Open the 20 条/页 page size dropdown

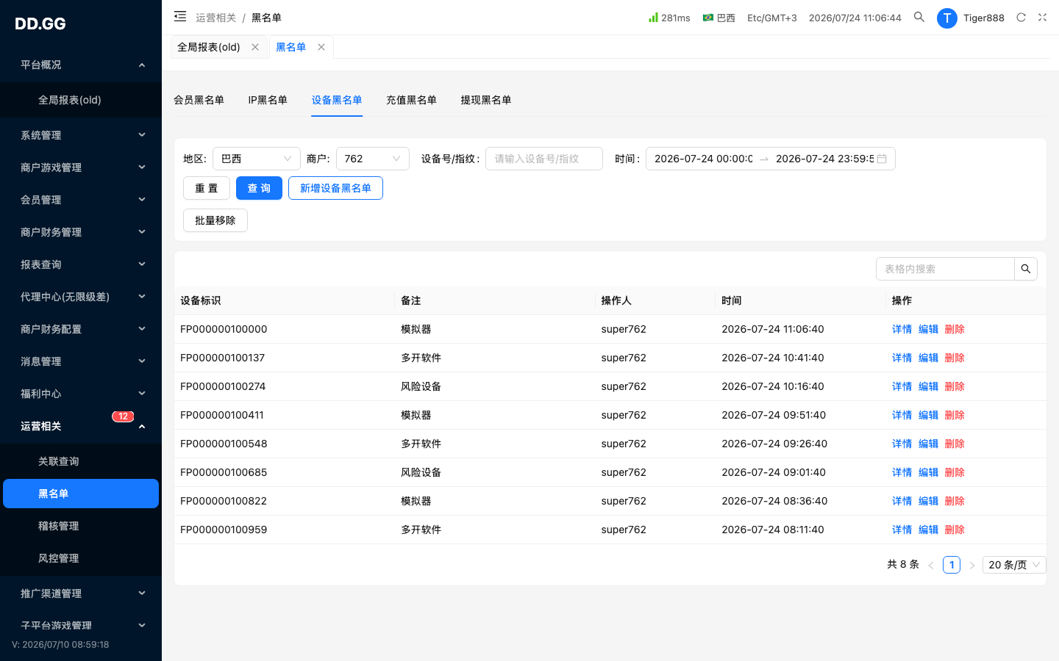[x=1014, y=565]
